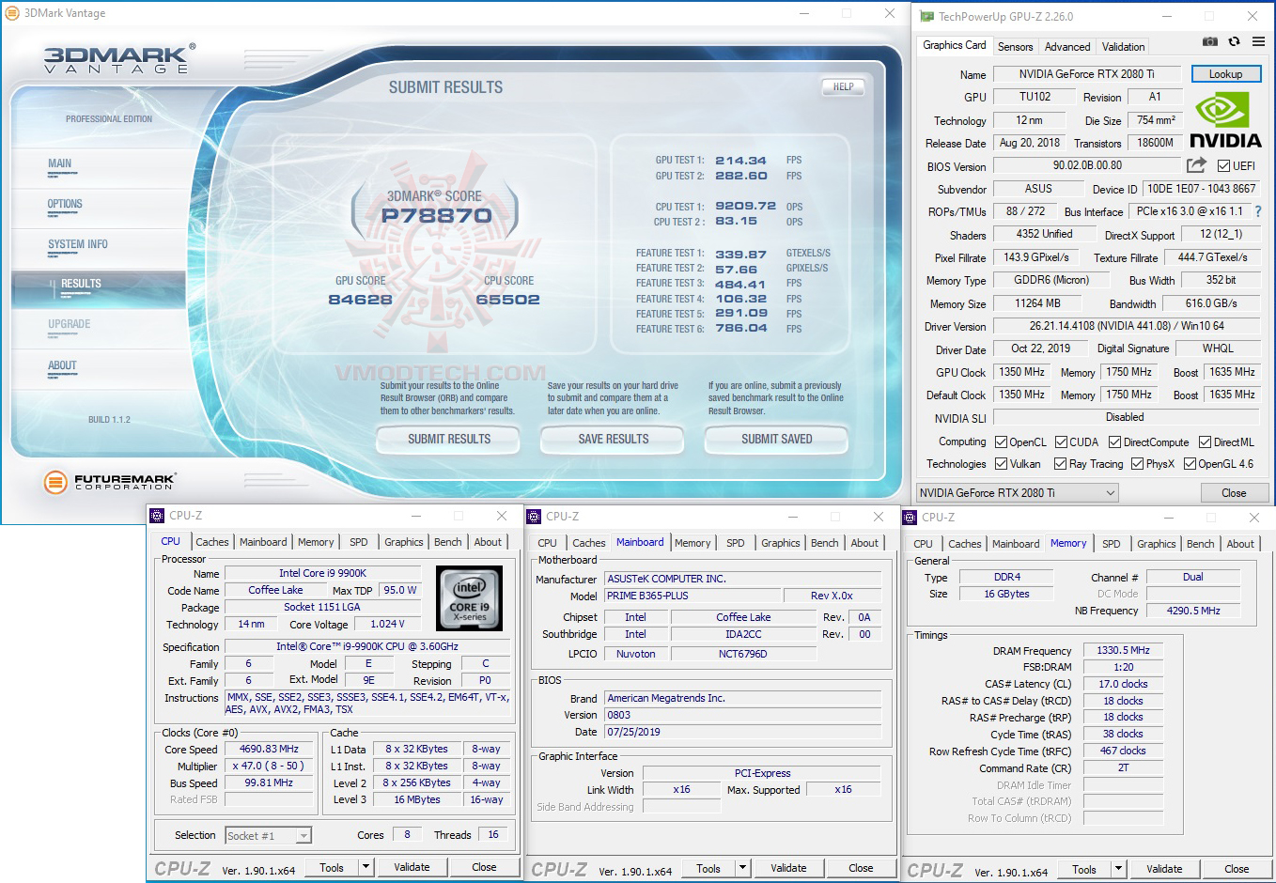Click the Help button in 3DMark Vantage
Viewport: 1276px width, 883px height.
[x=843, y=86]
